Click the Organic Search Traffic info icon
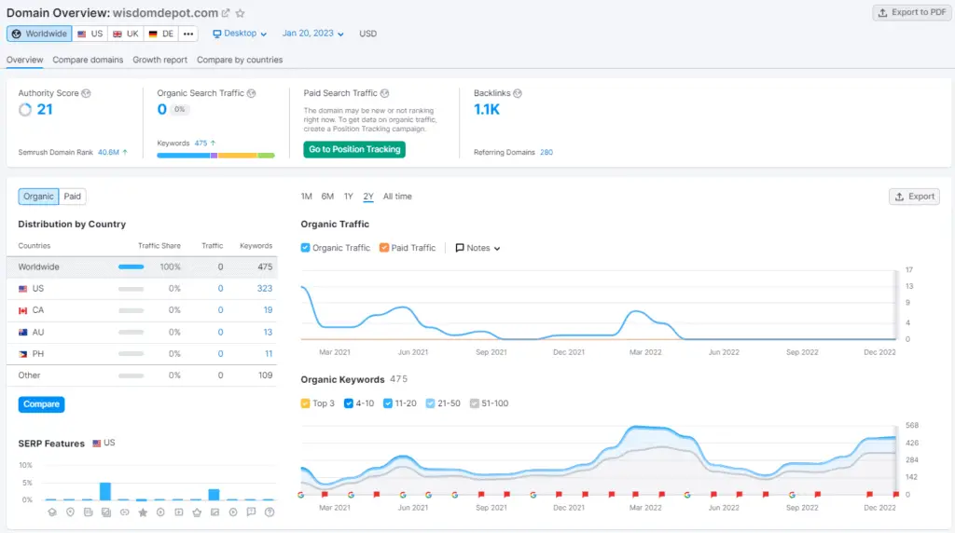 (251, 93)
